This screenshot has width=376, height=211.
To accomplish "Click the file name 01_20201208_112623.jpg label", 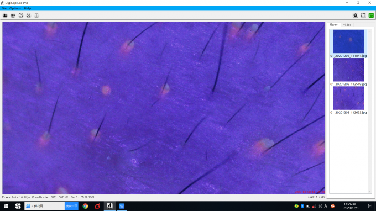I will pyautogui.click(x=348, y=112).
